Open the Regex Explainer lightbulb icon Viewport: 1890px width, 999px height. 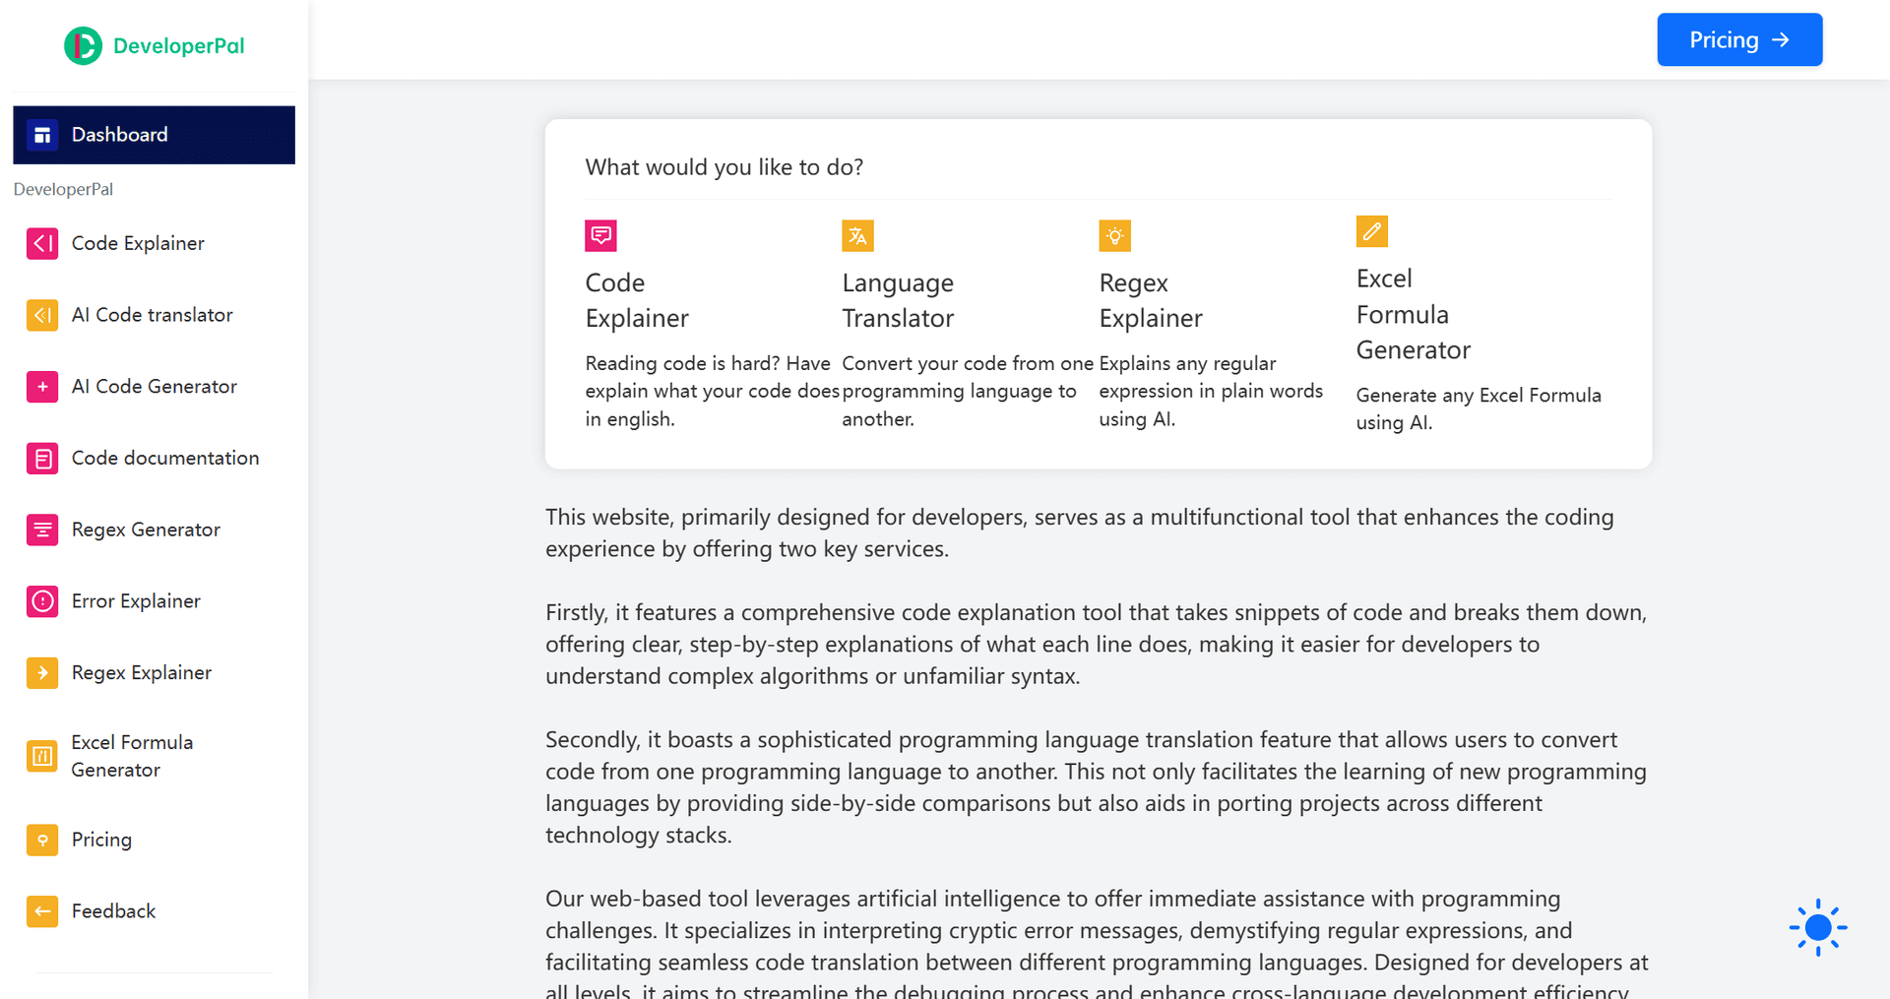coord(1114,235)
